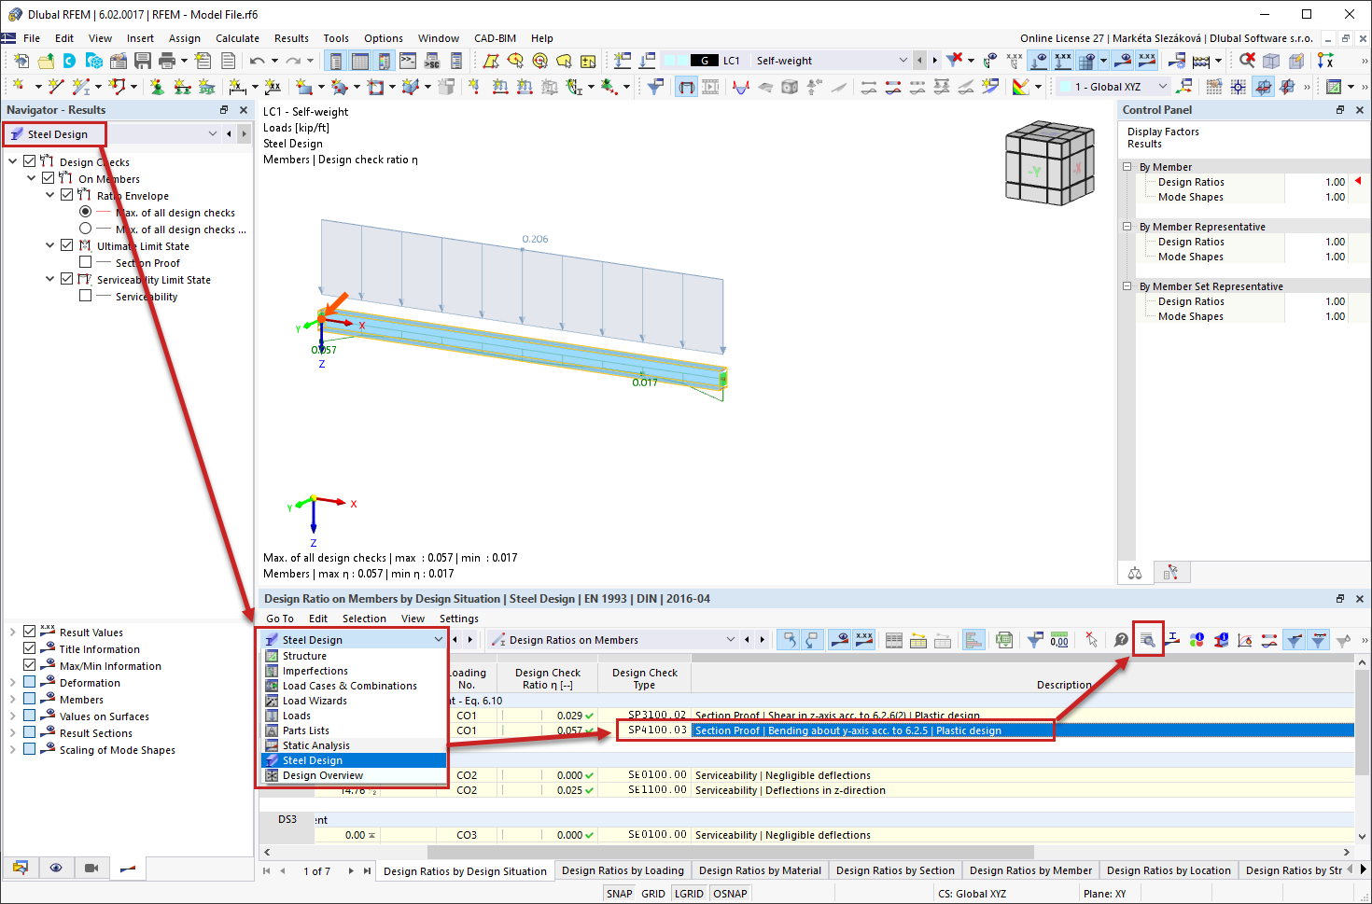Toggle the Section Proof checkbox under Ultimate Limit State

click(86, 262)
